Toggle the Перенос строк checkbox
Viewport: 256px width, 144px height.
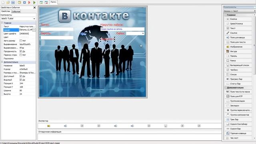pos(21,55)
